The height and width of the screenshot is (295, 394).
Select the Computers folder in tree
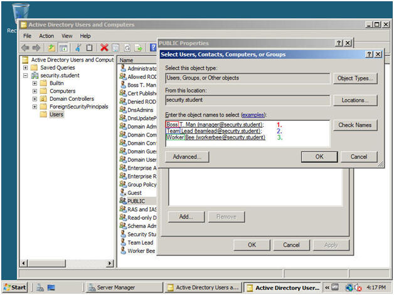pyautogui.click(x=62, y=91)
